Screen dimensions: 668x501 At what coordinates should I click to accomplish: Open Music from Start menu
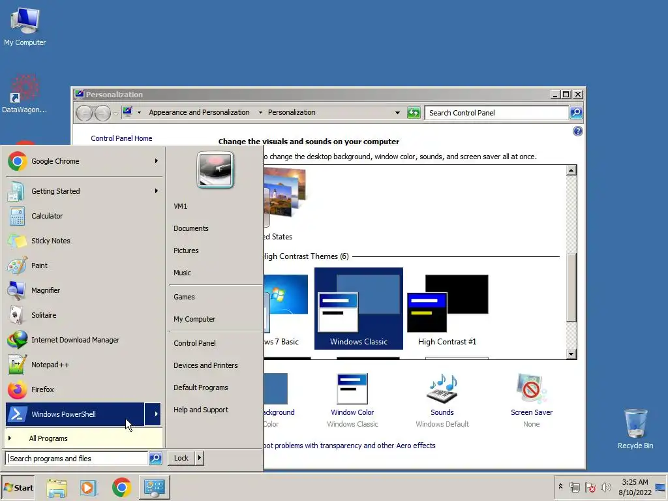click(x=183, y=273)
